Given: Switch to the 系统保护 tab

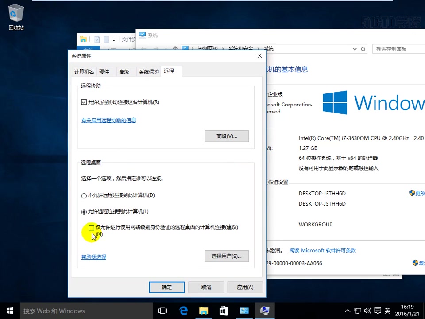Looking at the screenshot, I should (149, 72).
